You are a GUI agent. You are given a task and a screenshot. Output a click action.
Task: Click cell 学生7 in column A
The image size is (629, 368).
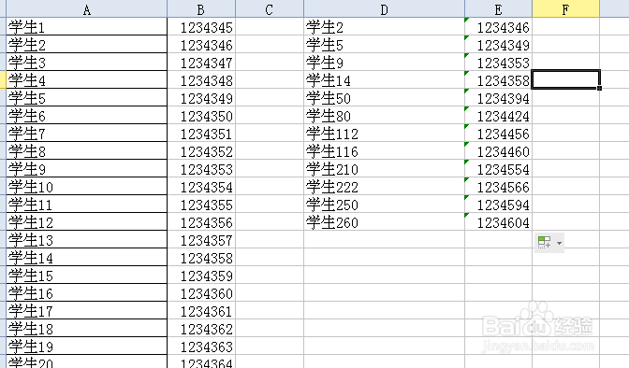pos(87,133)
